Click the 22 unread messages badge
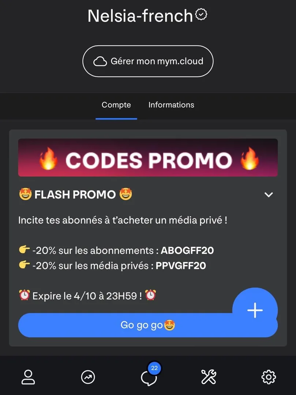296x395 pixels. [154, 368]
